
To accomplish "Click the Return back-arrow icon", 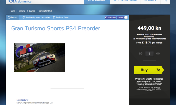I will [x=9, y=17].
